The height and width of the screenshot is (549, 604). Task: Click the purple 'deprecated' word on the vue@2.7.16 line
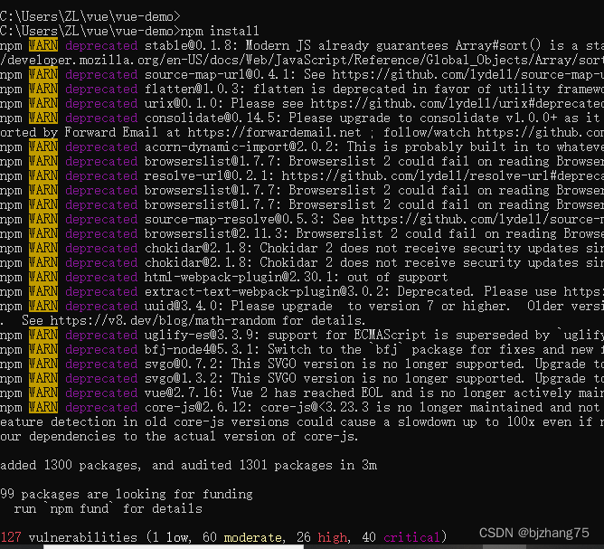101,393
